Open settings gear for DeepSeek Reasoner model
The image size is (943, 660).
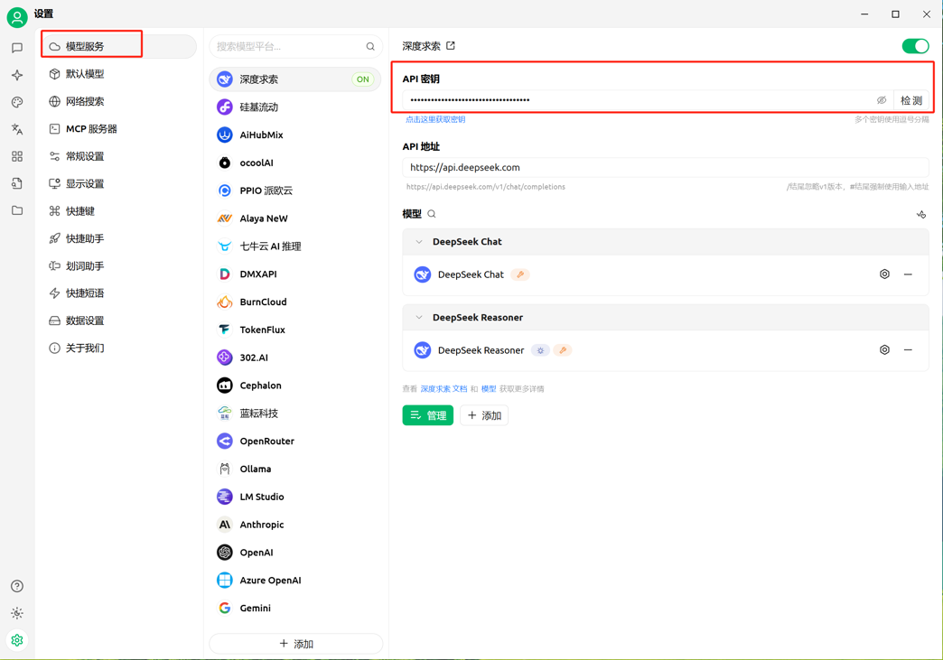[884, 349]
